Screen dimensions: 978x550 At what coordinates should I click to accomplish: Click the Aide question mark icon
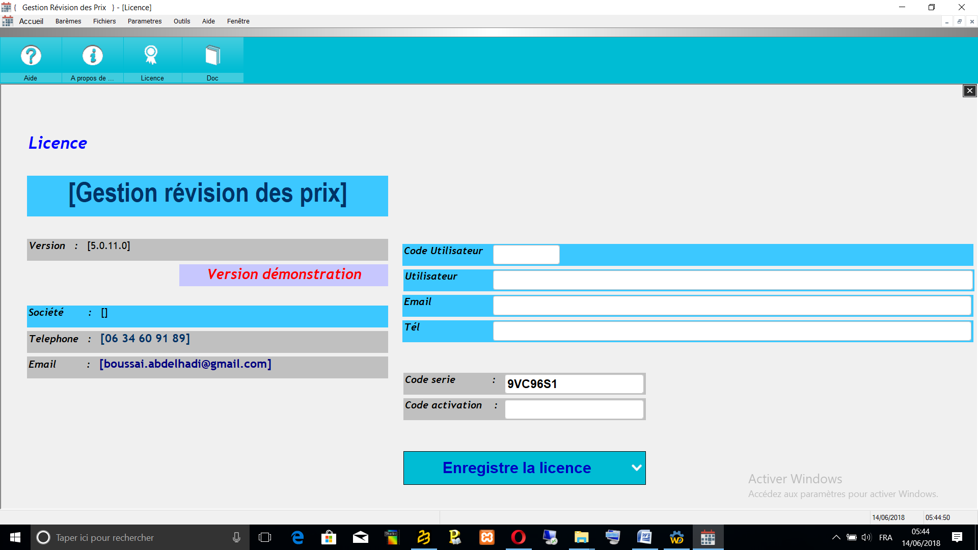tap(31, 56)
